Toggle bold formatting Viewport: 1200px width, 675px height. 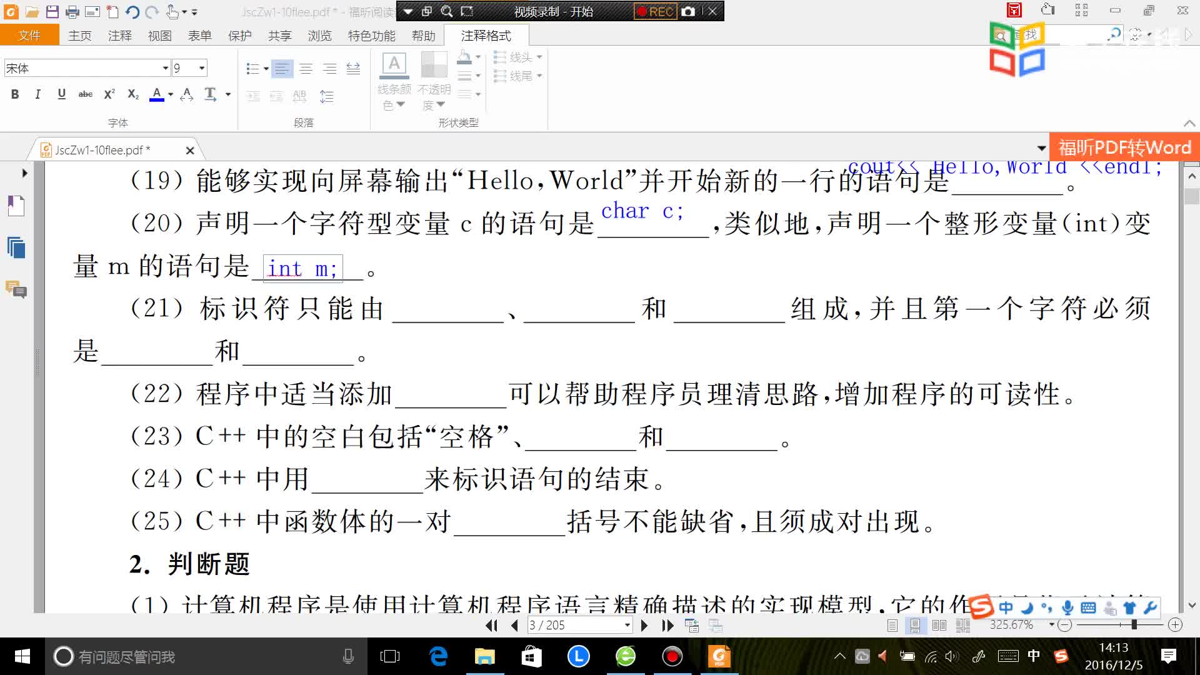click(15, 94)
